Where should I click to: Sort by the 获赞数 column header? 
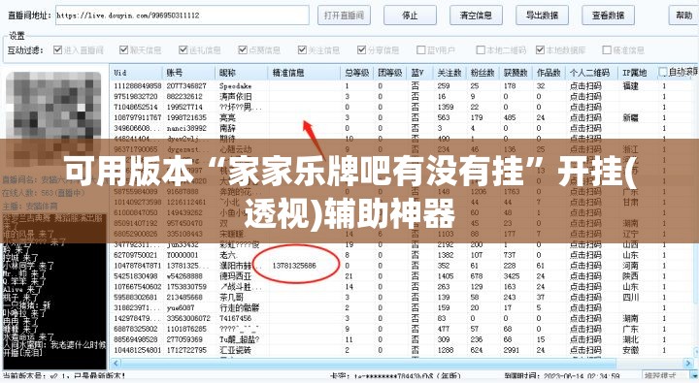pos(516,73)
